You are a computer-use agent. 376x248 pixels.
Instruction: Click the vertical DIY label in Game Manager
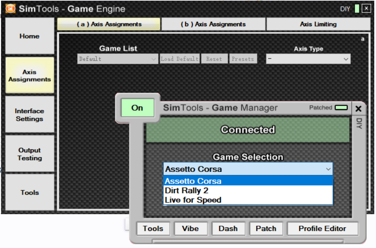tap(359, 123)
